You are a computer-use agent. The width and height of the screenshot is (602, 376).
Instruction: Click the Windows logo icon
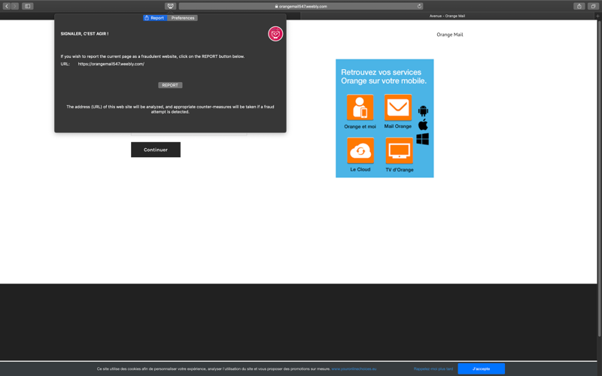coord(422,139)
